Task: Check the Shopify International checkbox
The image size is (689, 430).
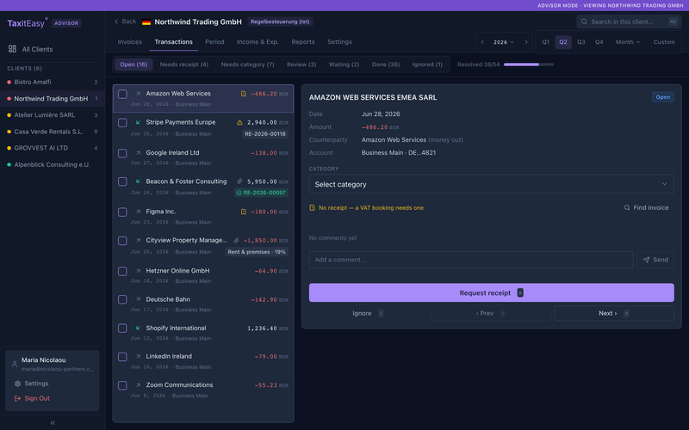Action: click(x=122, y=329)
